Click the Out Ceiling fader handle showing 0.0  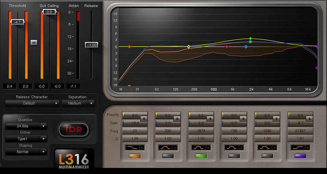pos(49,12)
